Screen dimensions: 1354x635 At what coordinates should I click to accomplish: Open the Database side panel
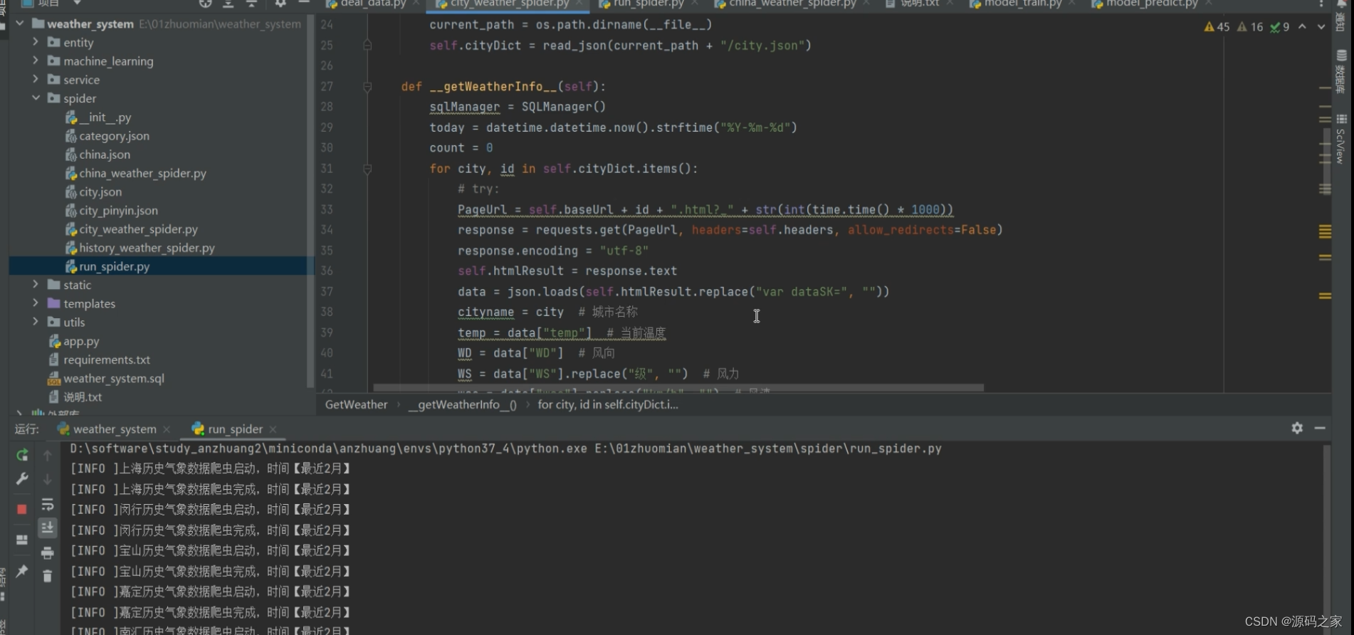click(x=1341, y=72)
